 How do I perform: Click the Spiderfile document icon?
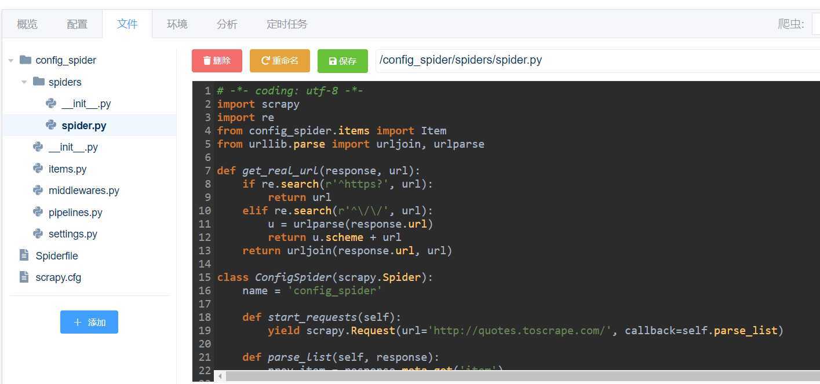pos(24,255)
